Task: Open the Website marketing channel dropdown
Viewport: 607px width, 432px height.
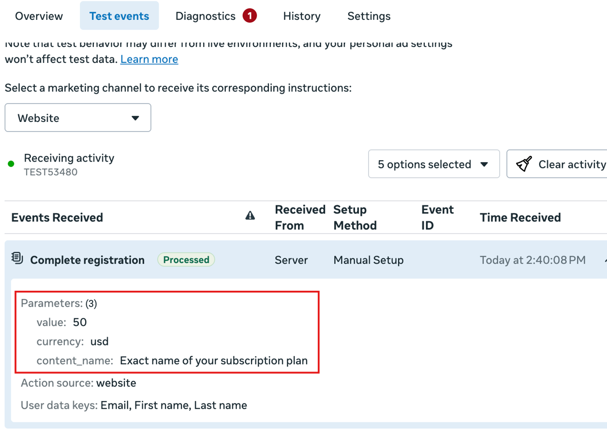Action: coord(78,118)
